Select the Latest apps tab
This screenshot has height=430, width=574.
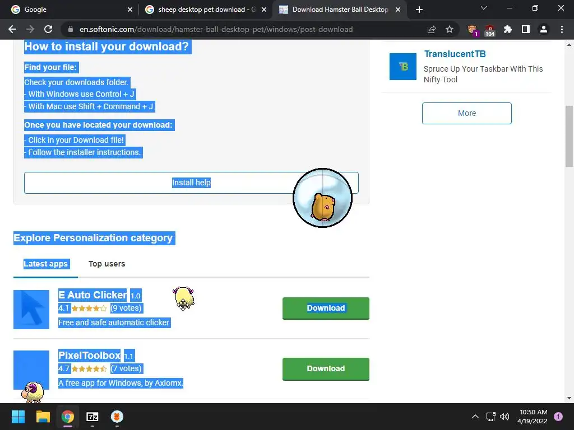point(45,264)
